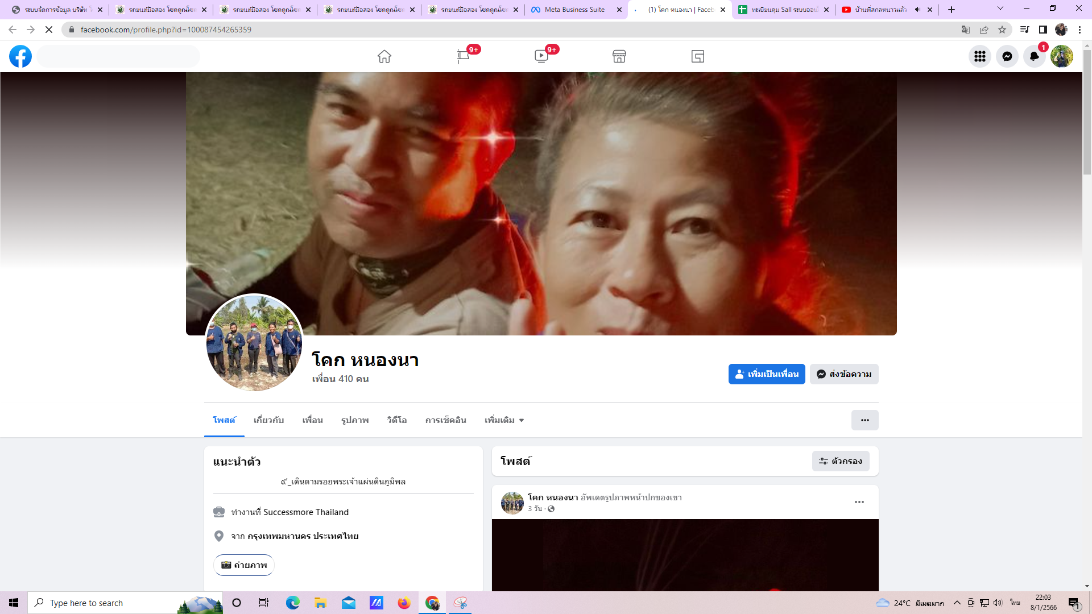Viewport: 1092px width, 614px height.
Task: Open the Pages flag icon
Action: (463, 56)
